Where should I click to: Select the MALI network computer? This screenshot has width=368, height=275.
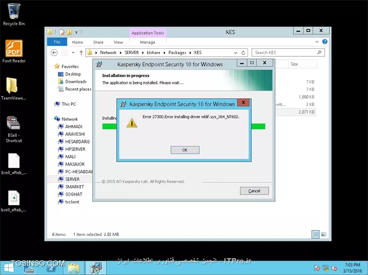pos(67,156)
